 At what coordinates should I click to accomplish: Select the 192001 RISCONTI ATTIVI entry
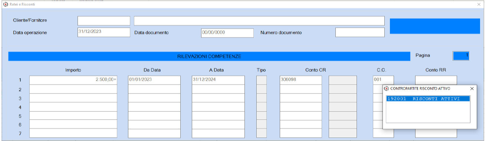click(428, 99)
